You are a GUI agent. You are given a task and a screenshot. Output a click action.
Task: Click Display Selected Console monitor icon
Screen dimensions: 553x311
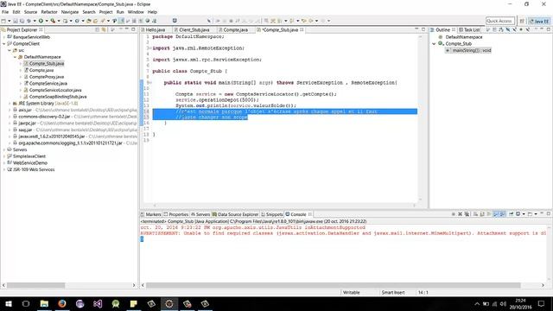pyautogui.click(x=518, y=214)
